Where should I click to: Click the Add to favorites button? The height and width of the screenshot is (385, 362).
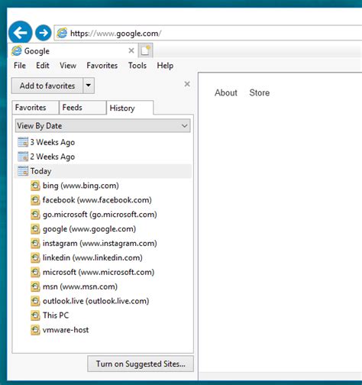click(x=47, y=86)
